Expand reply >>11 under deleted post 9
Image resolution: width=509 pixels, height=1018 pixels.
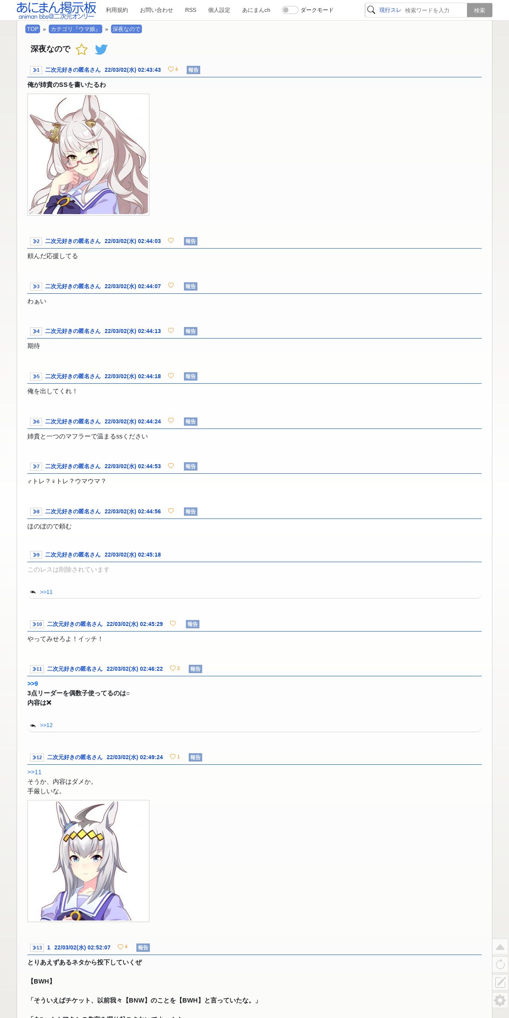click(x=46, y=592)
